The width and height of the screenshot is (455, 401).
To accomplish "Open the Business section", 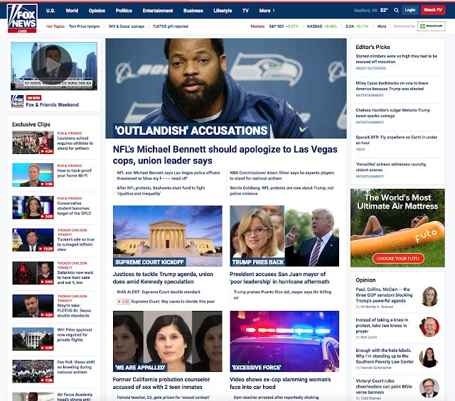I will [193, 11].
